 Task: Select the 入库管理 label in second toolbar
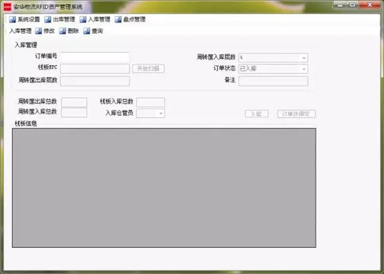[x=21, y=31]
